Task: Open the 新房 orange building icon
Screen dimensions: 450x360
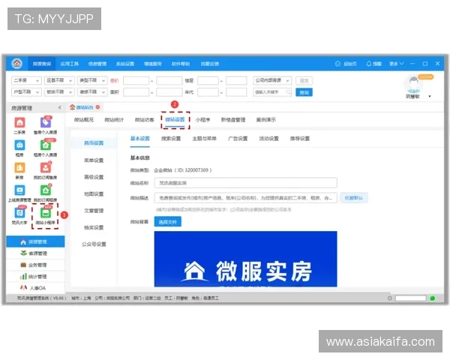Action: [x=19, y=168]
